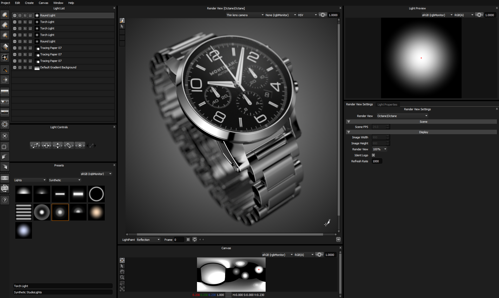The width and height of the screenshot is (499, 298).
Task: Open the Render View Octane|Octane dropdown
Action: (402, 116)
